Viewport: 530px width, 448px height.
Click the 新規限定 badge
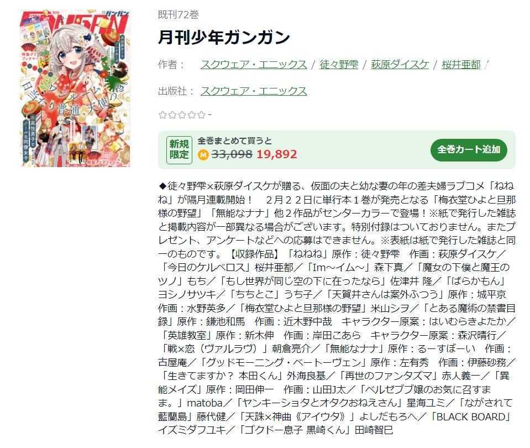coord(179,150)
